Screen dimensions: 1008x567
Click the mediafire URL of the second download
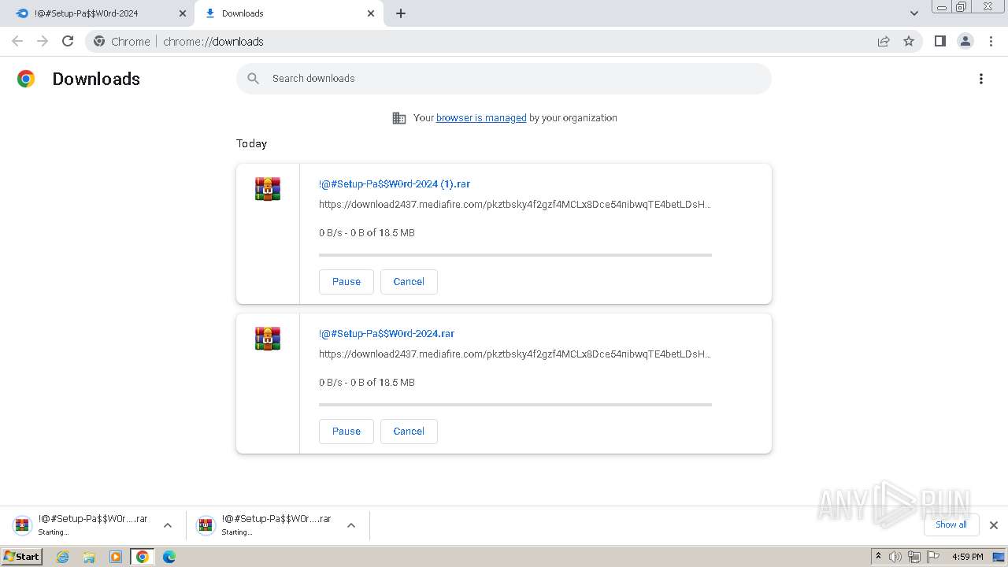point(515,354)
